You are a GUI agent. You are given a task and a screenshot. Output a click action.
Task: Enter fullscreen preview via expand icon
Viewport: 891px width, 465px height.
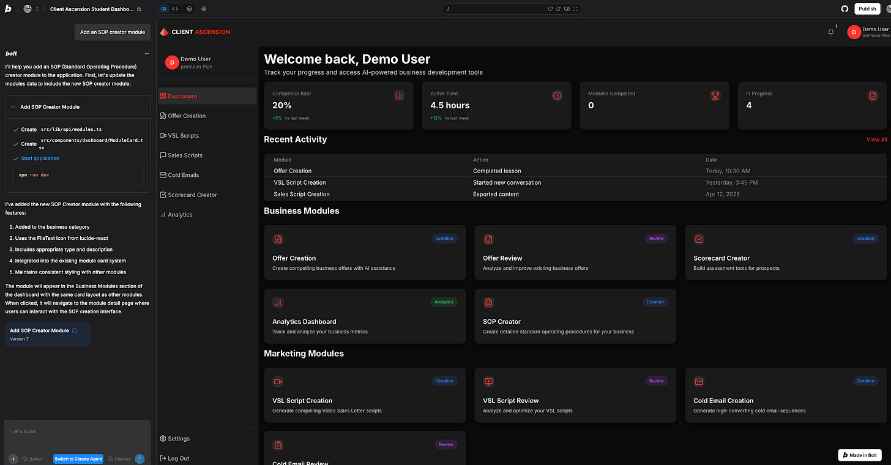click(x=575, y=9)
